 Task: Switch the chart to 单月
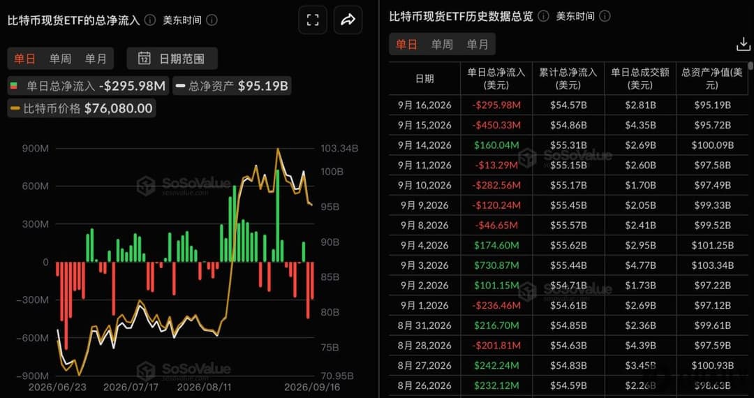[96, 59]
